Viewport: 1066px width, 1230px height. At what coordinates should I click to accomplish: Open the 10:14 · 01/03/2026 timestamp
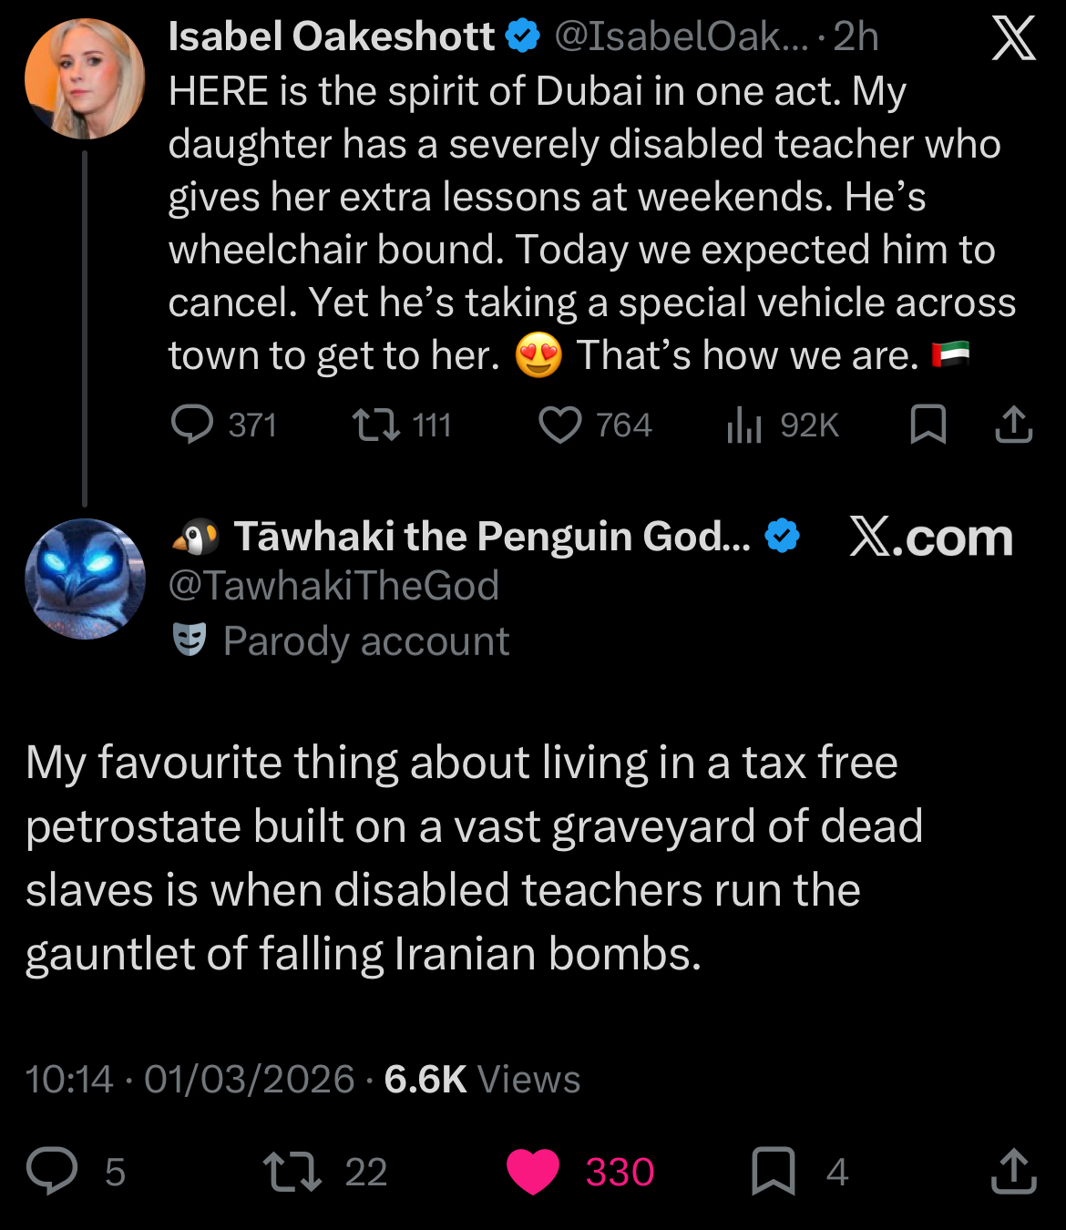pyautogui.click(x=190, y=1079)
